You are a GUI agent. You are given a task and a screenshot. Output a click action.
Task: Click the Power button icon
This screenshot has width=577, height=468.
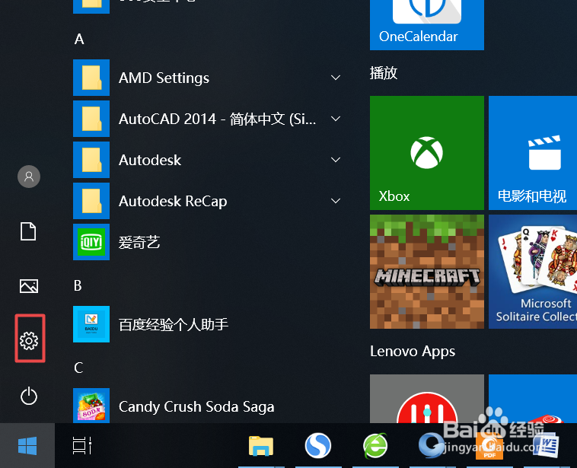29,396
